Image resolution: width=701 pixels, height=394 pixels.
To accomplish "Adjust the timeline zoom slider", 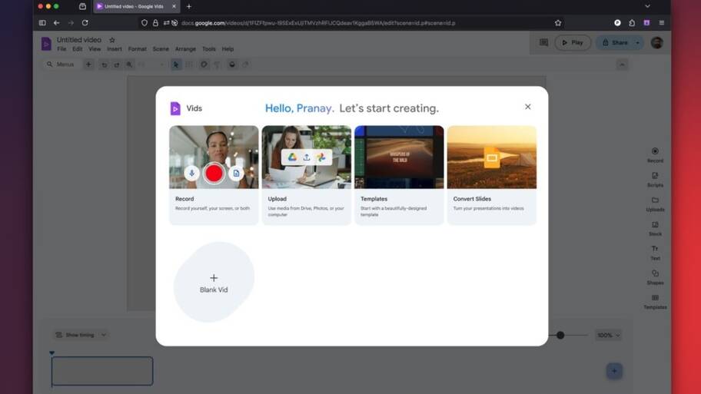I will point(560,335).
